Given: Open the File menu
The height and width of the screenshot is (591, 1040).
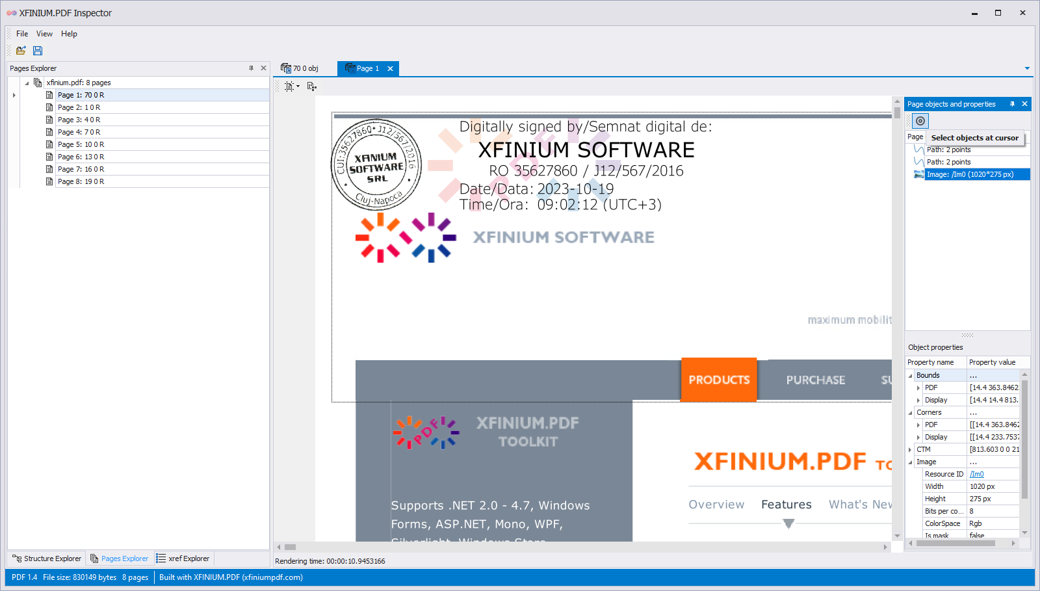Looking at the screenshot, I should point(22,34).
